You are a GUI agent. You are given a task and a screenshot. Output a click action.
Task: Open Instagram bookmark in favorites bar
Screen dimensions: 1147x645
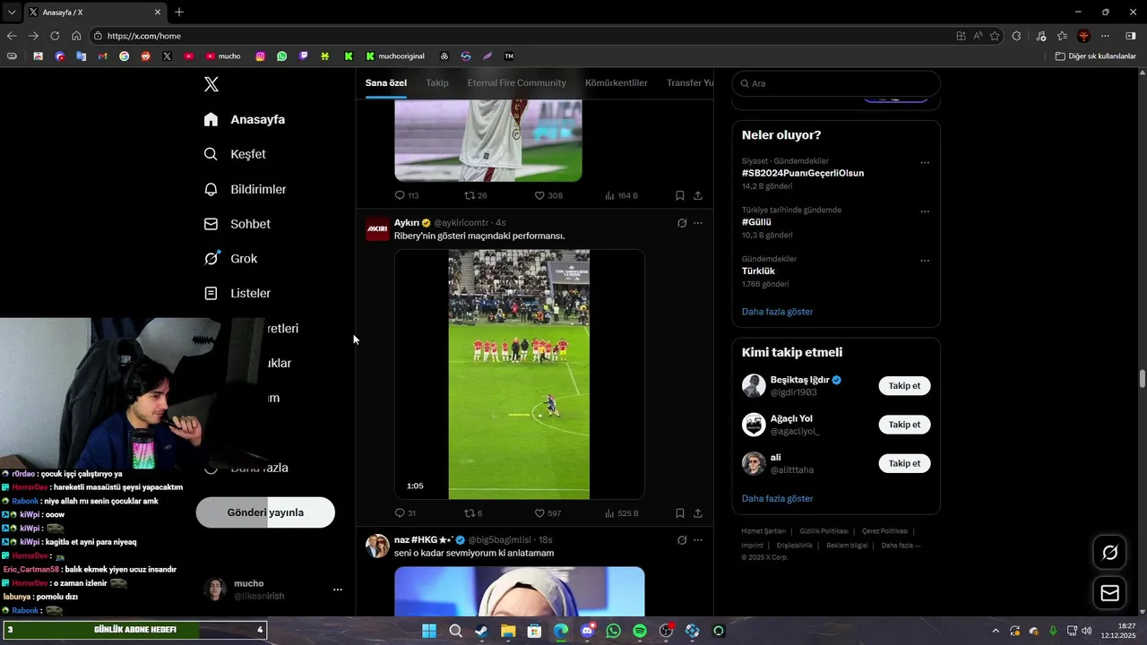point(261,56)
